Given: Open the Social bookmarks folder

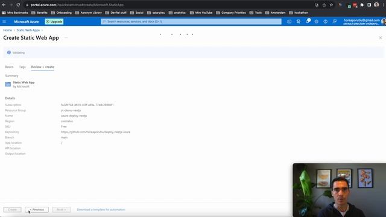Looking at the screenshot, I should point(137,13).
